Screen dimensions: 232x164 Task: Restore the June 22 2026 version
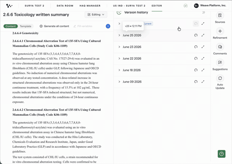tap(196, 59)
